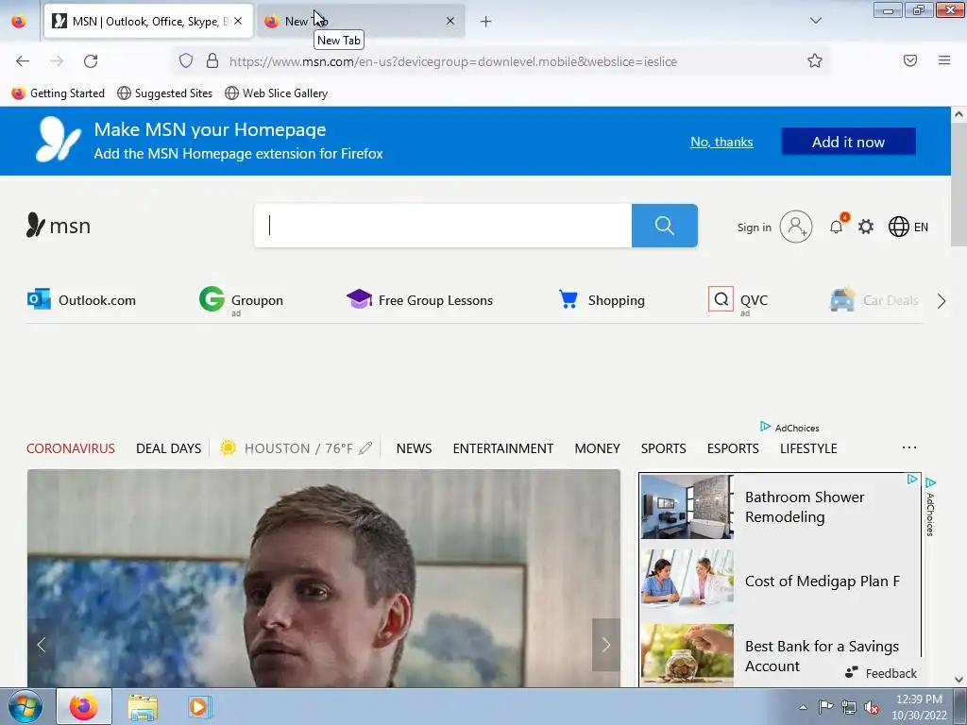The width and height of the screenshot is (967, 725).
Task: Open Action Center flag tray icon
Action: coord(825,706)
